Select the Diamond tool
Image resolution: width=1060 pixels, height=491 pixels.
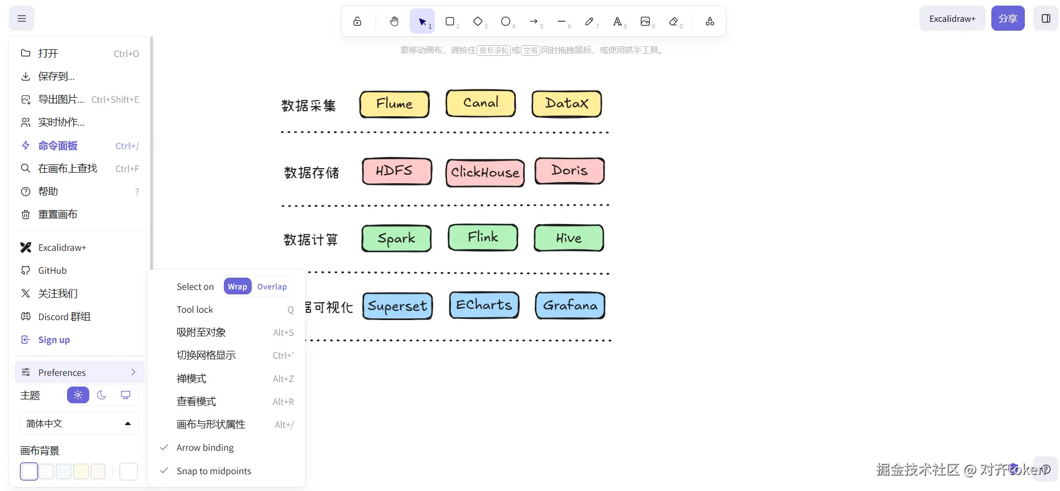[478, 21]
